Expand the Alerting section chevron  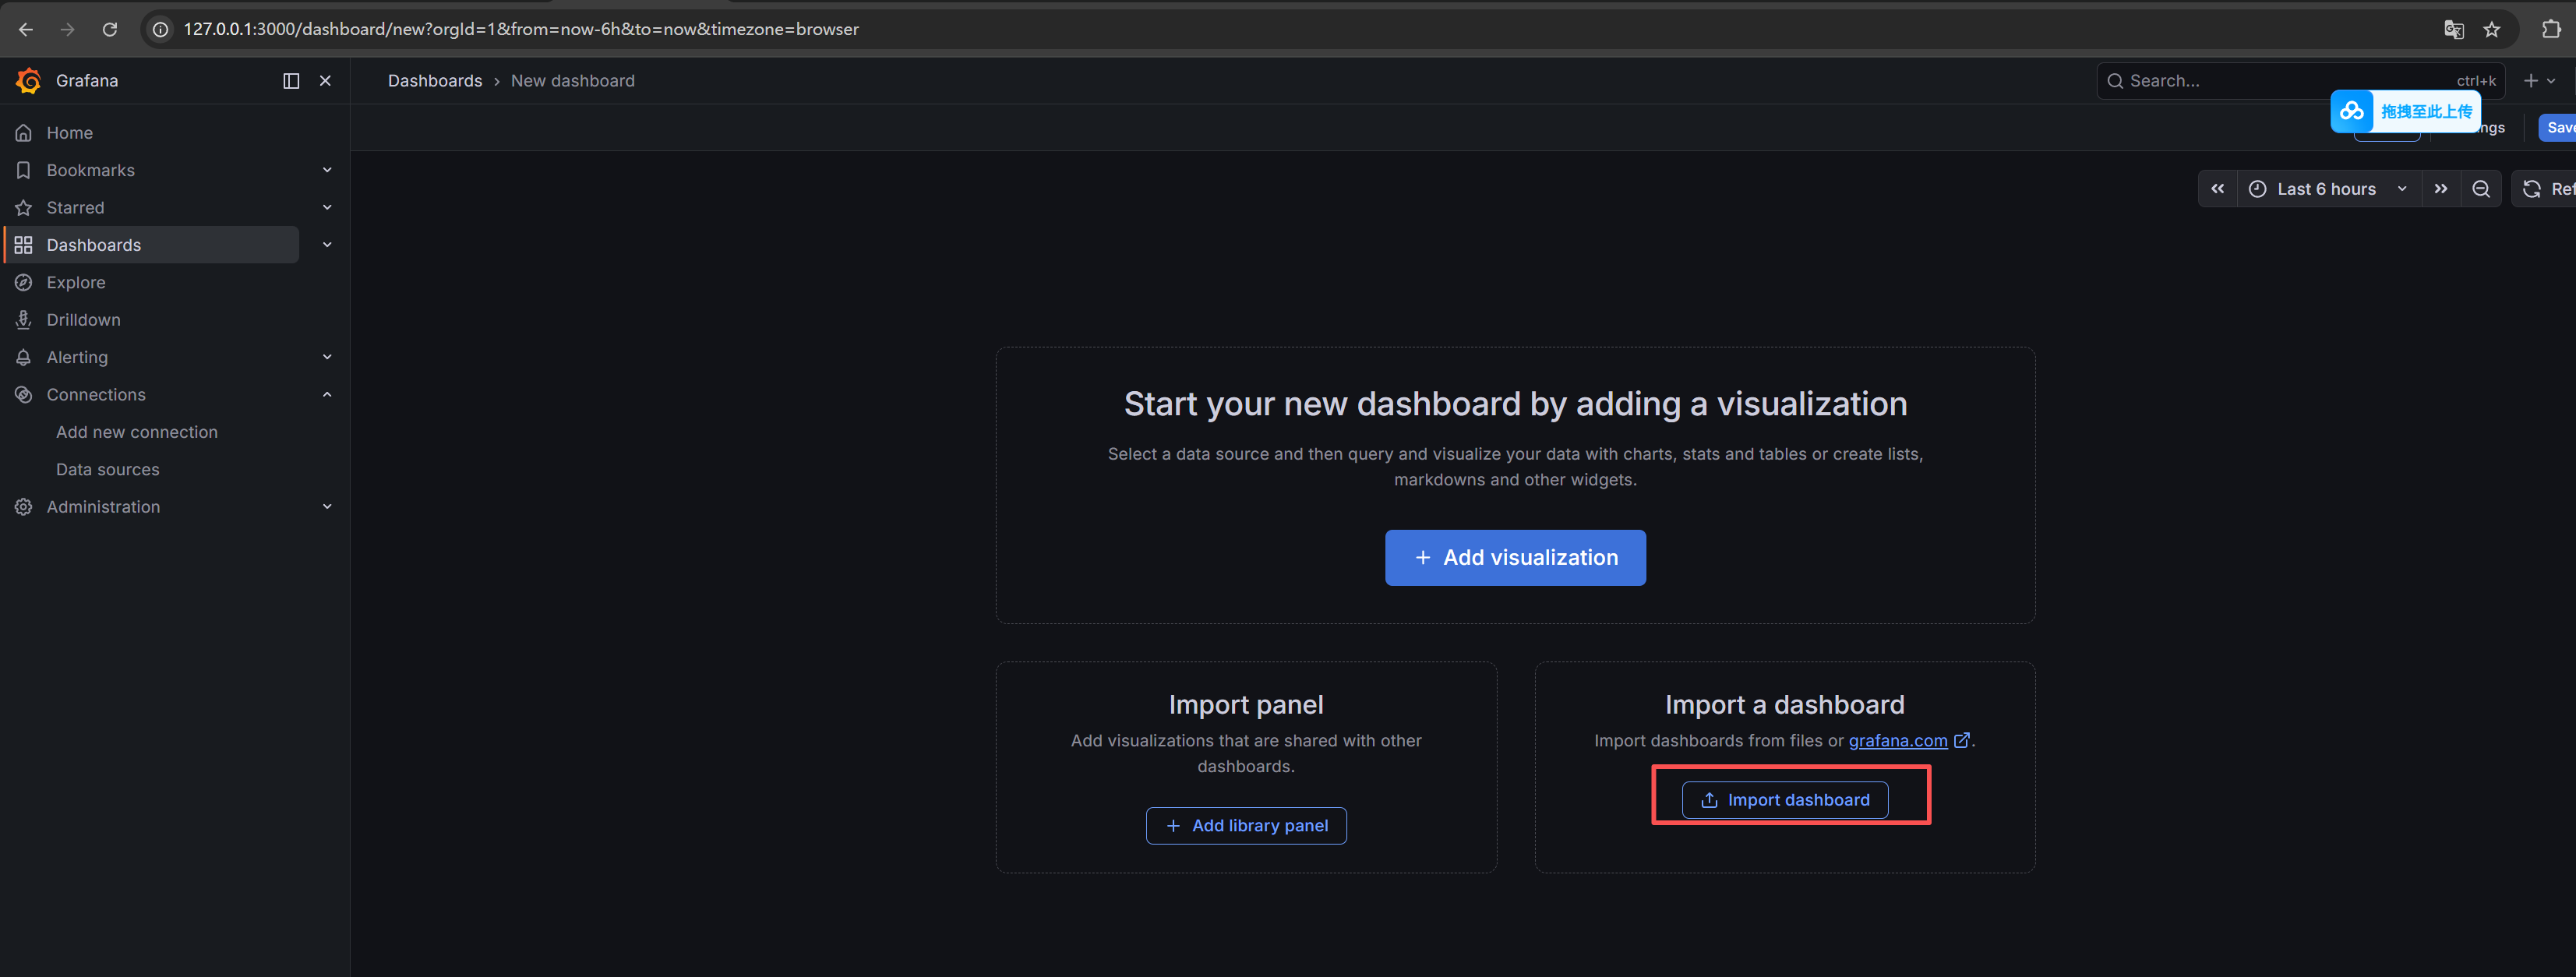tap(327, 357)
